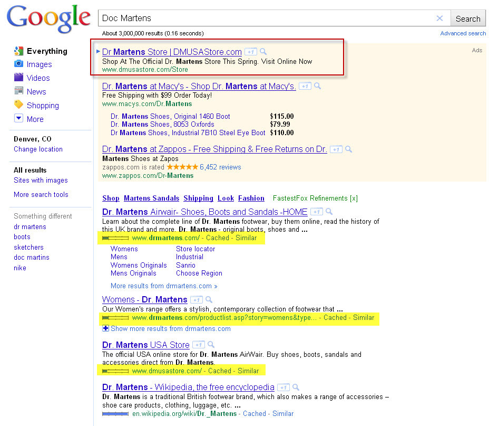Click related search 'nike'
This screenshot has width=489, height=426.
coord(20,268)
